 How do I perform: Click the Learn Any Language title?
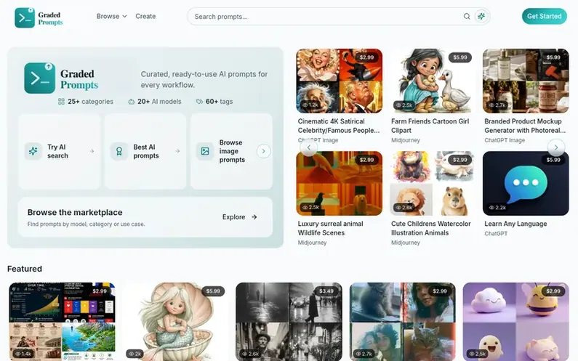point(515,224)
